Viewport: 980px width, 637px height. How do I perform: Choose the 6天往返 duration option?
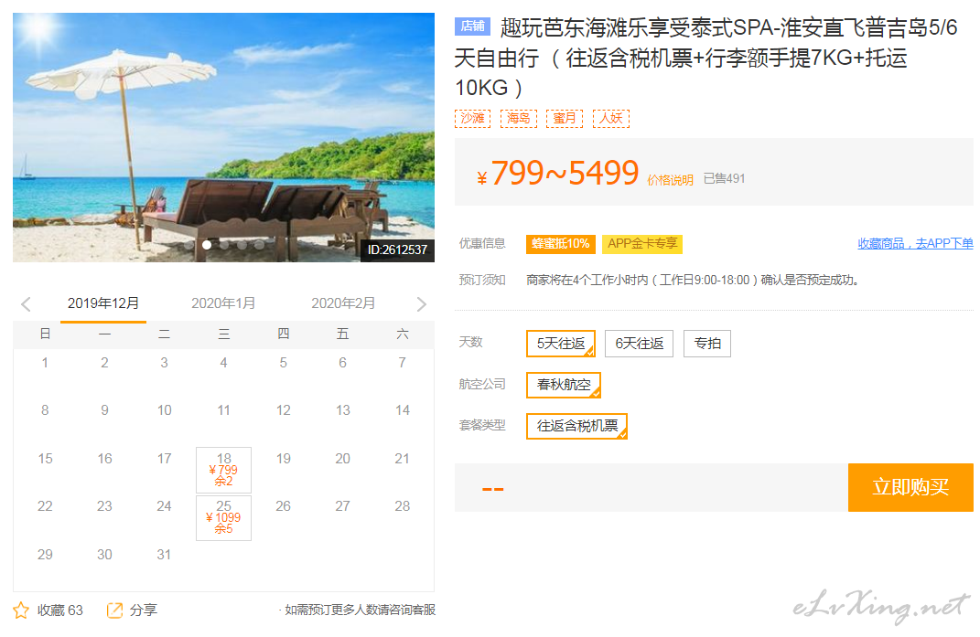coord(639,344)
